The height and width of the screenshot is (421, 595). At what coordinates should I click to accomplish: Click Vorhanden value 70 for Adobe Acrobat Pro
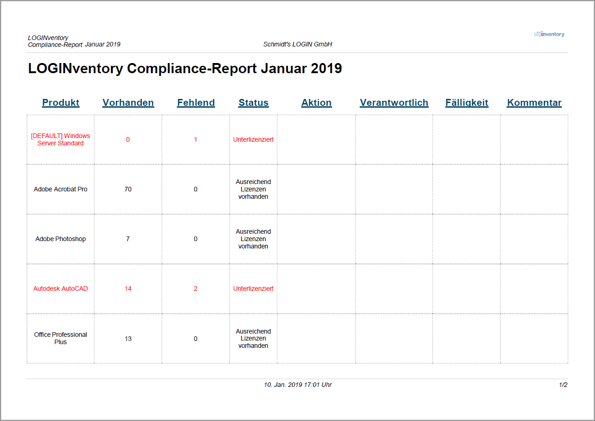pyautogui.click(x=128, y=189)
